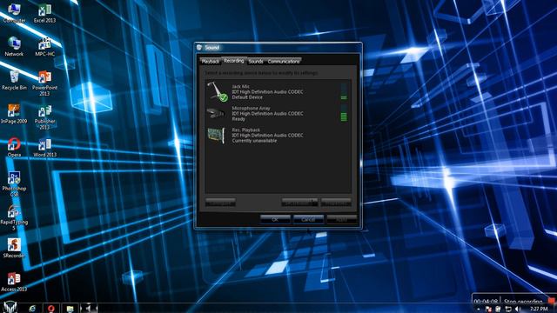This screenshot has height=313, width=557.
Task: Launch Internet Explorer from the taskbar
Action: 32,309
